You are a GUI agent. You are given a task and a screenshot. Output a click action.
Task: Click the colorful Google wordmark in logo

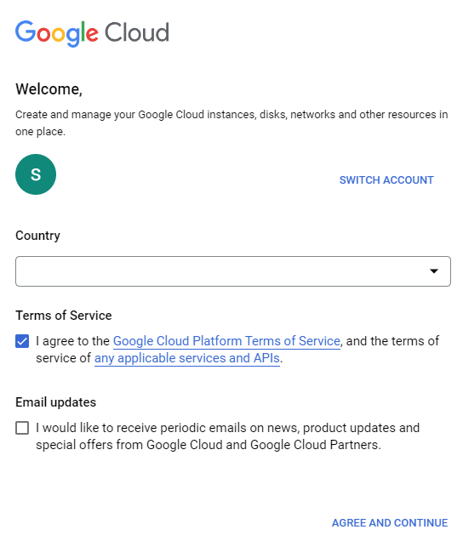pyautogui.click(x=57, y=33)
